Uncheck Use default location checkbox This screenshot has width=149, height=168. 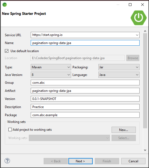click(x=7, y=51)
